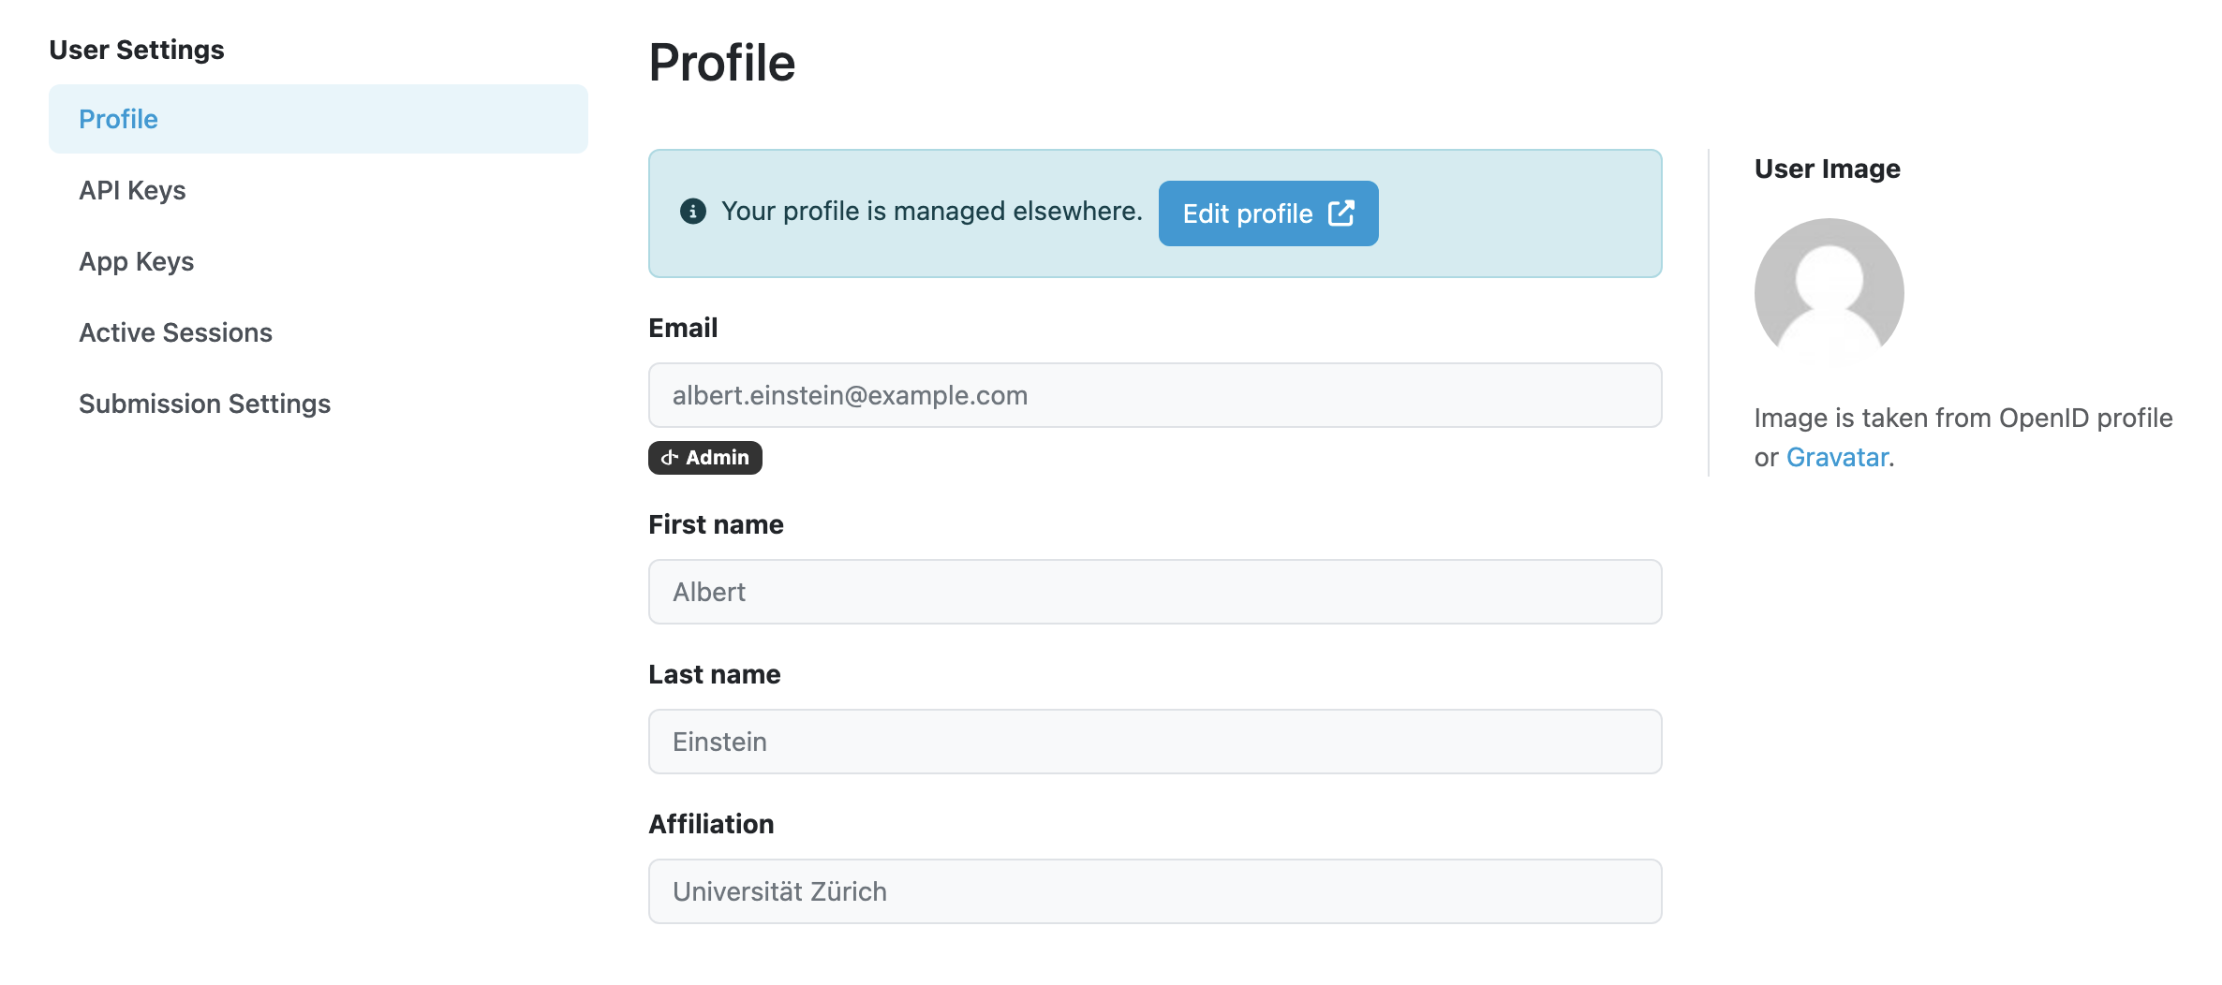This screenshot has height=985, width=2222.
Task: Click the User Settings sidebar heading
Action: (x=137, y=50)
